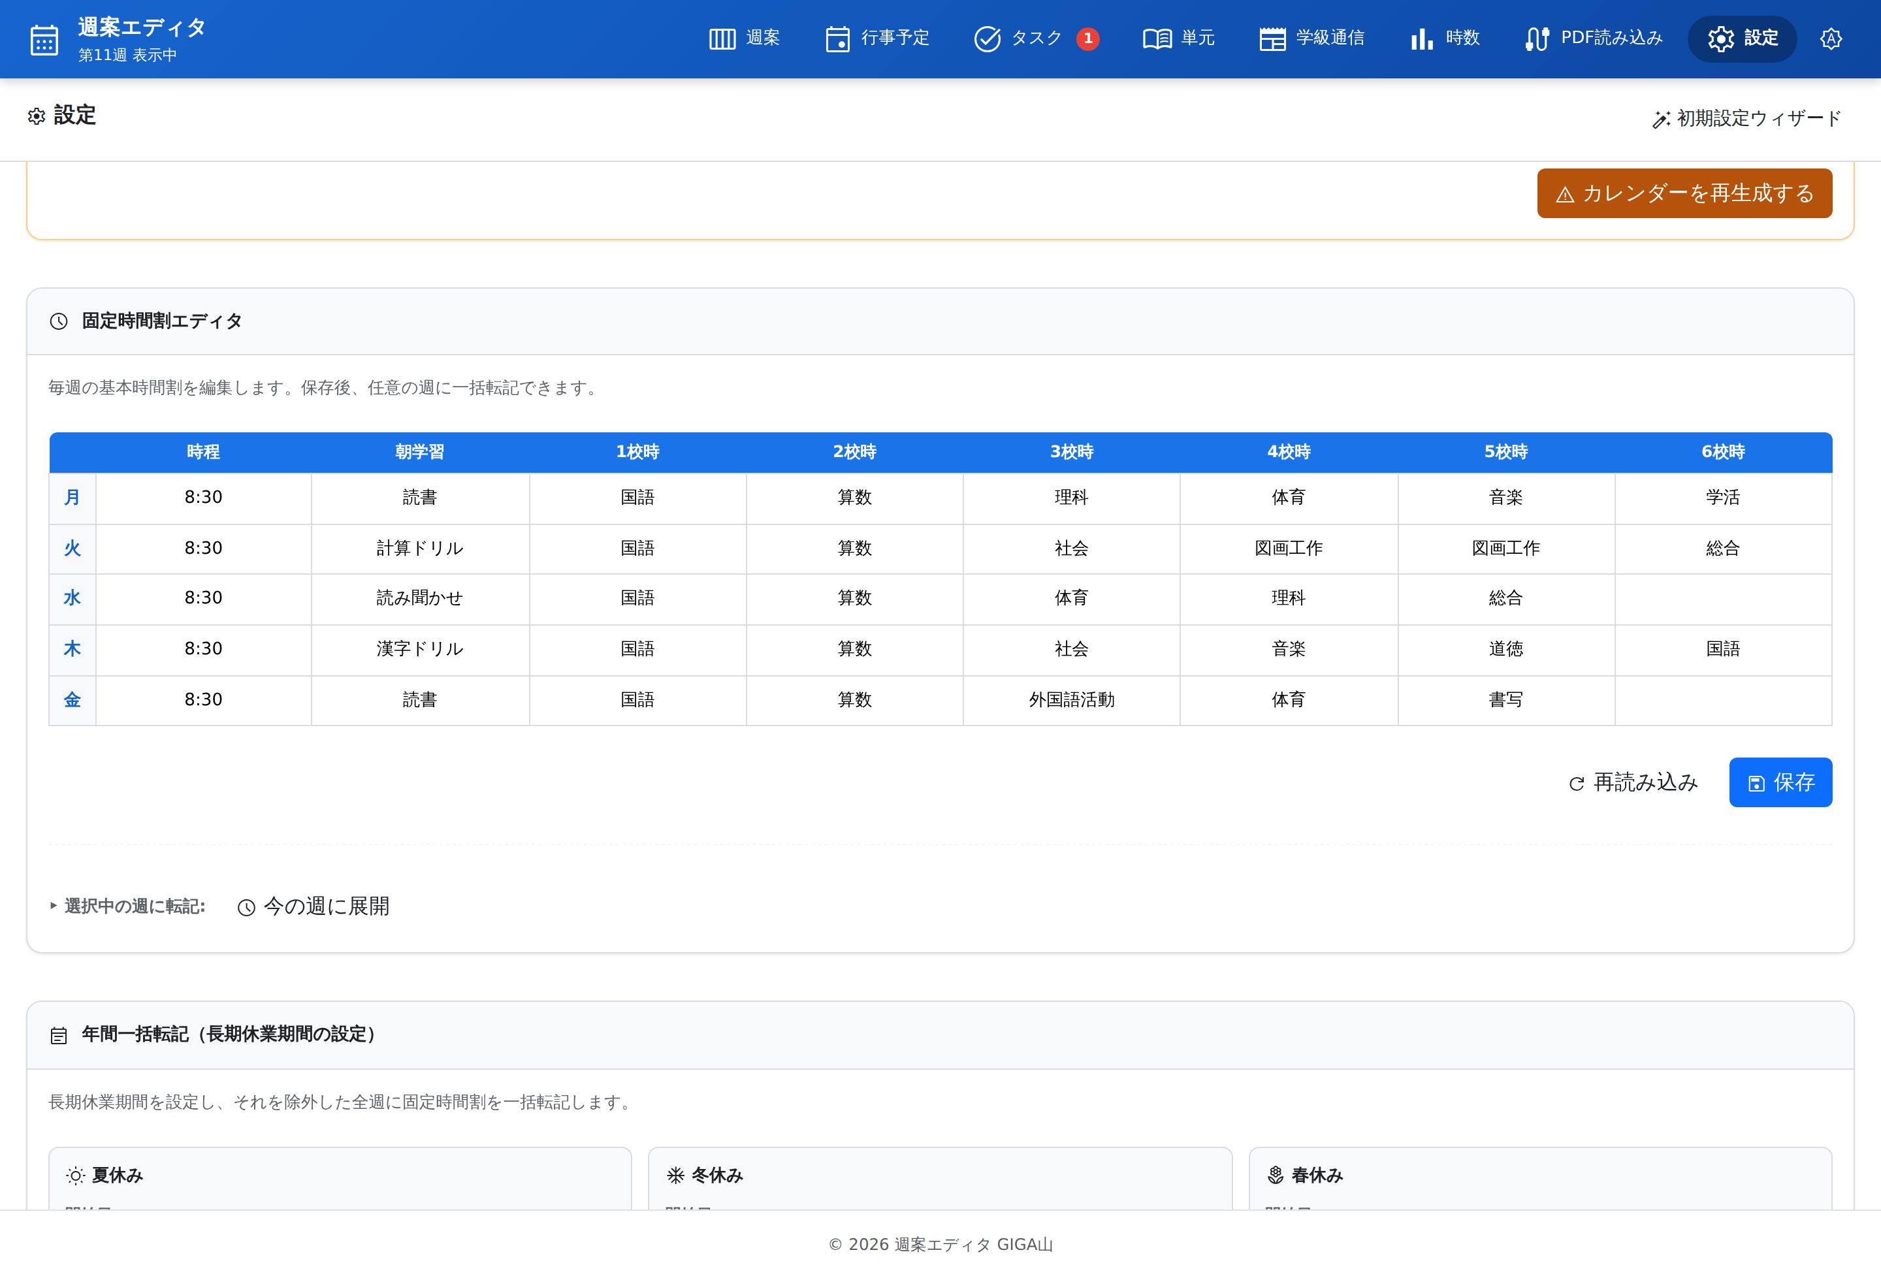The image size is (1881, 1280).
Task: Click 保存 save button for timetable
Action: (1780, 782)
